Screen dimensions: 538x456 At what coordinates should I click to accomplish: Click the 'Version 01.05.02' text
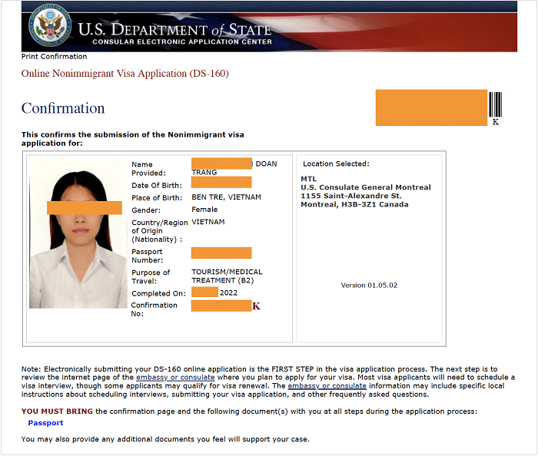click(x=370, y=286)
